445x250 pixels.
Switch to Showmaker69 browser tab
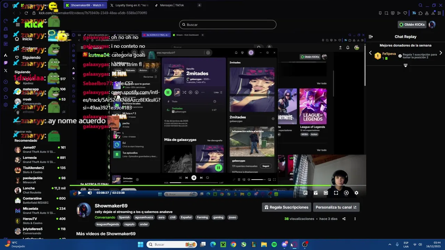(x=85, y=5)
